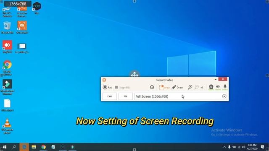269x151 pixels.
Task: Close the Record video window
Action: tap(223, 79)
